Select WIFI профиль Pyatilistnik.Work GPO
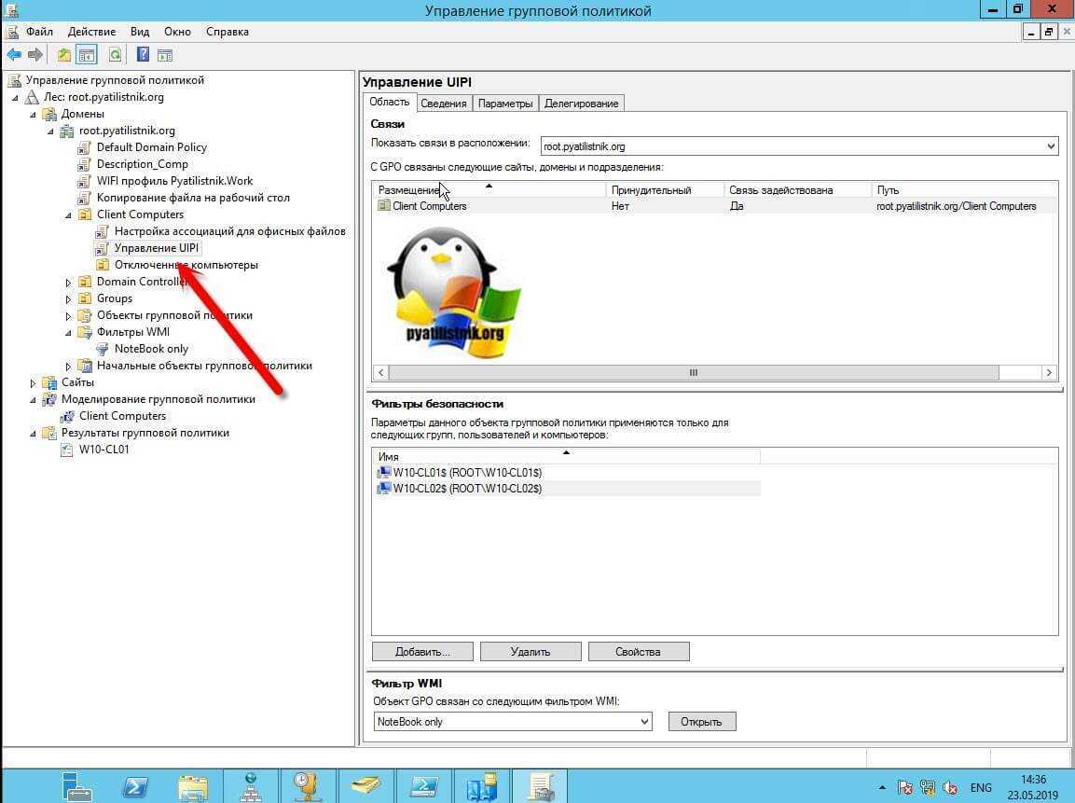 point(175,181)
